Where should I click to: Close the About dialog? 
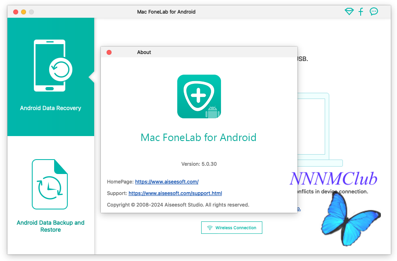tap(109, 52)
